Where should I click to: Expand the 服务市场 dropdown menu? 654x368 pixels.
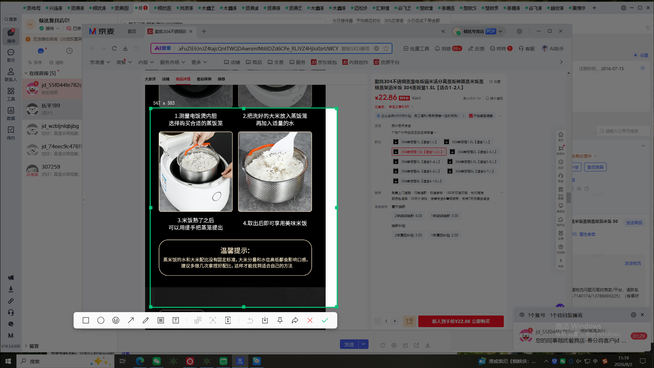click(172, 62)
